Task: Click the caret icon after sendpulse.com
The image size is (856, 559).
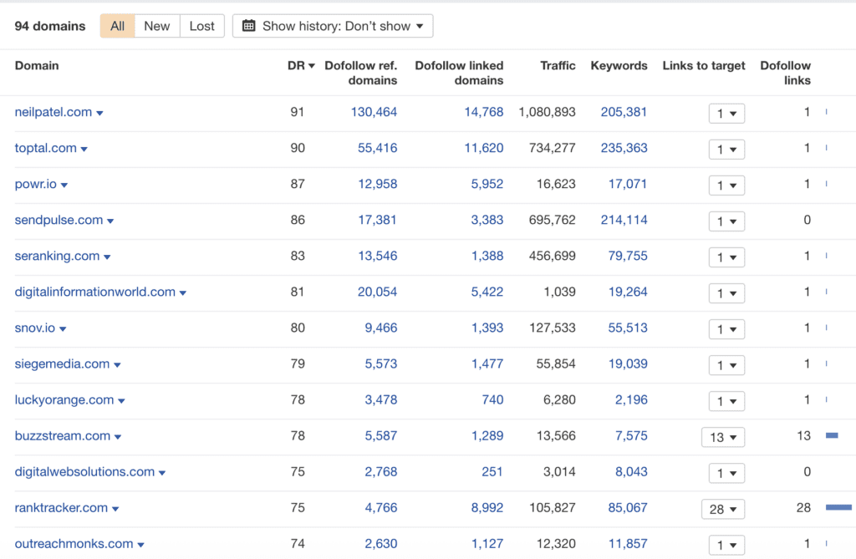Action: pos(110,221)
